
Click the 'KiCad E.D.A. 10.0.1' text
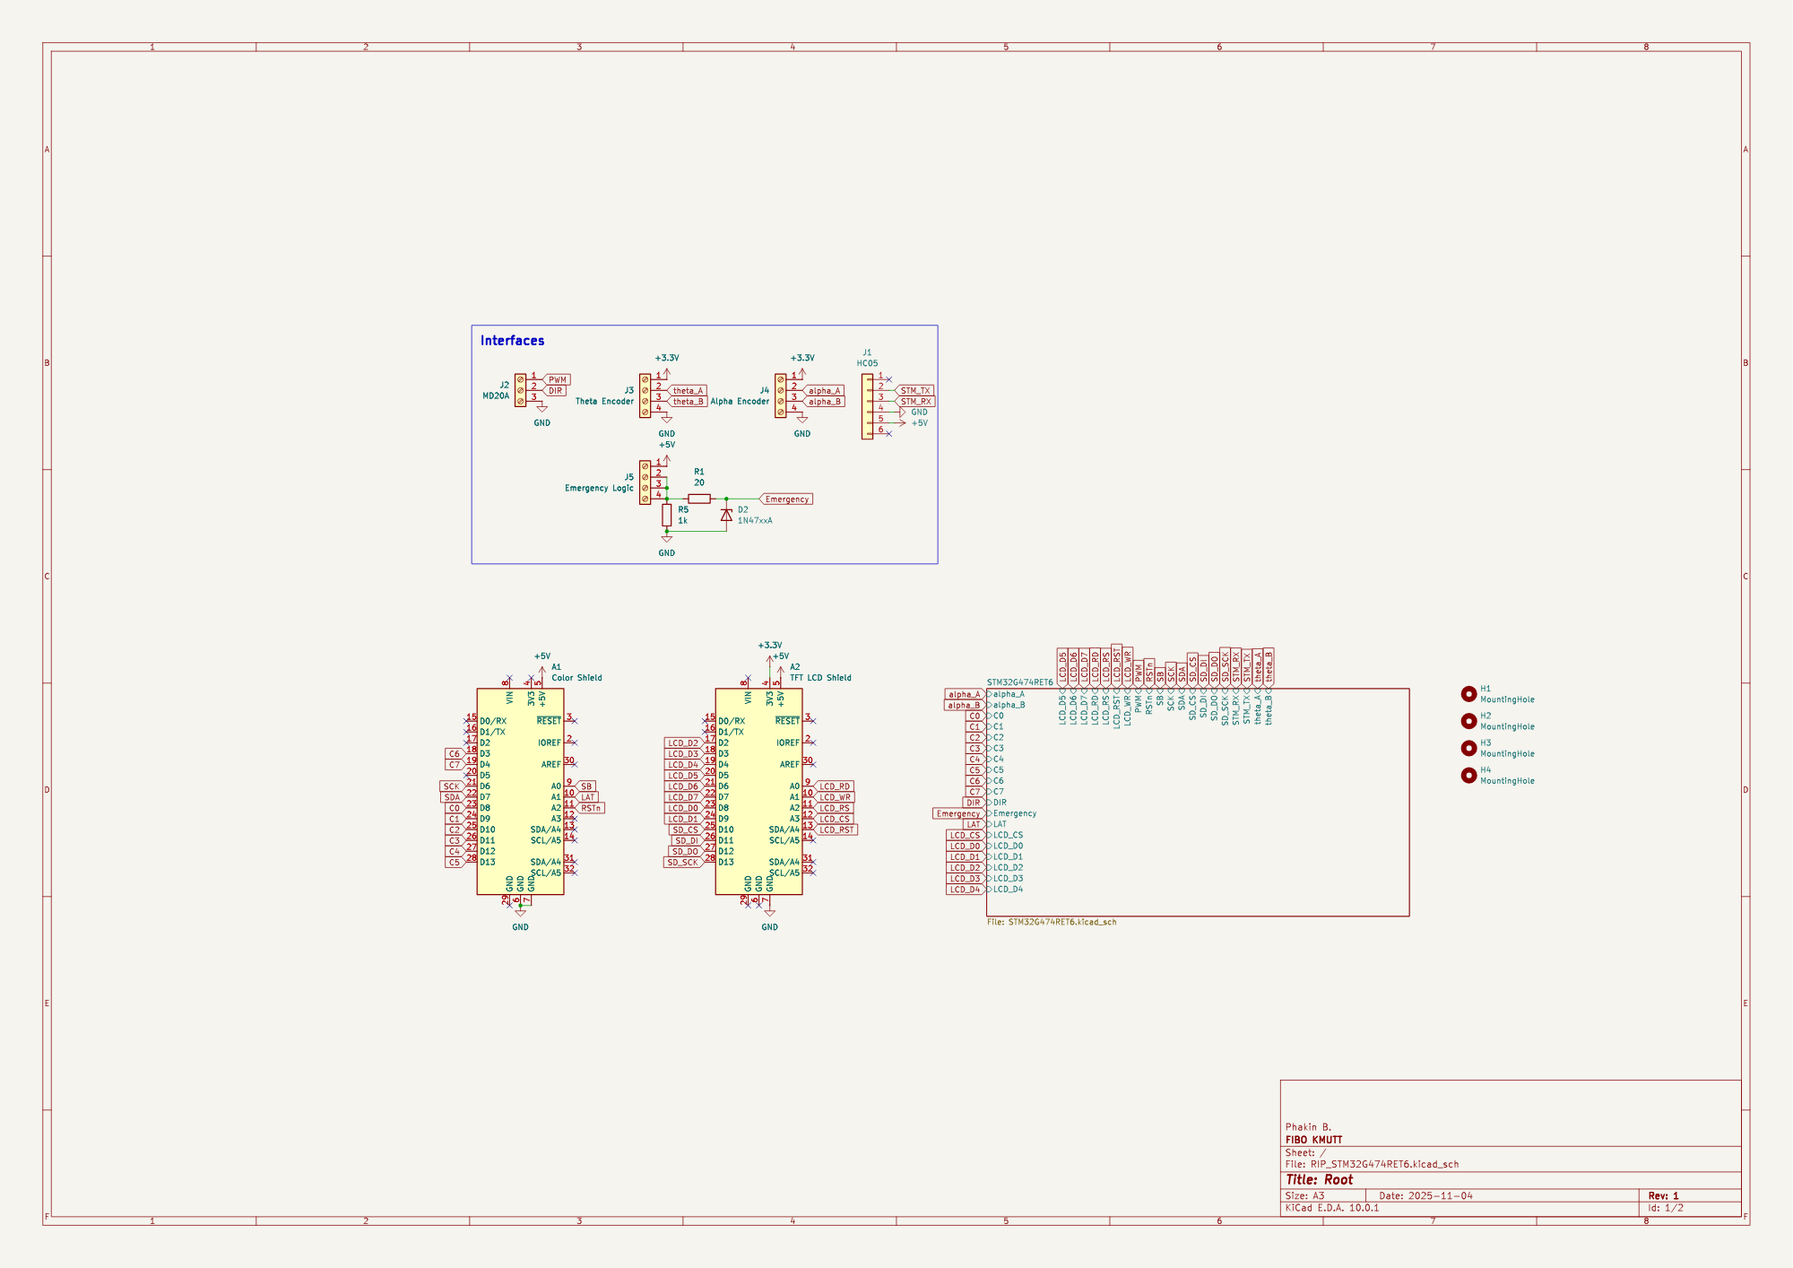tap(1332, 1208)
